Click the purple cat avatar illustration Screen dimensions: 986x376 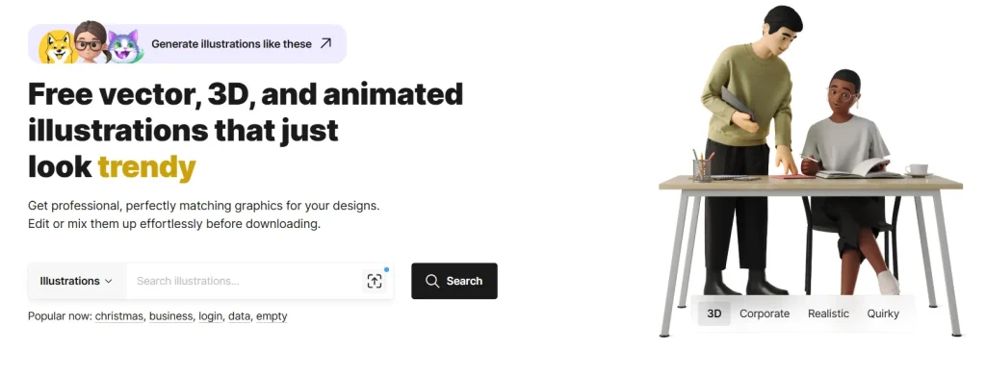coord(124,46)
